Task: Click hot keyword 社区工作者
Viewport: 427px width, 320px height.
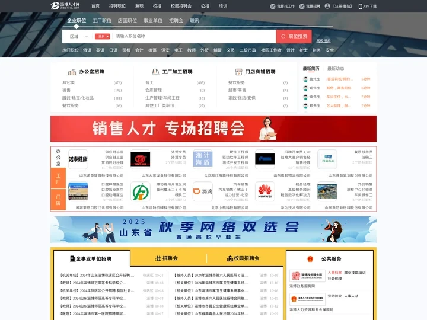Action: (x=271, y=50)
